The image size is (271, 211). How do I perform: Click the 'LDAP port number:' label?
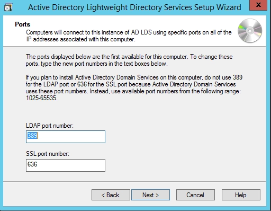tap(50, 126)
